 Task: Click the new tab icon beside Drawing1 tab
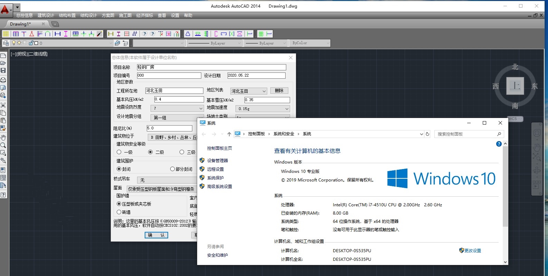coord(55,24)
